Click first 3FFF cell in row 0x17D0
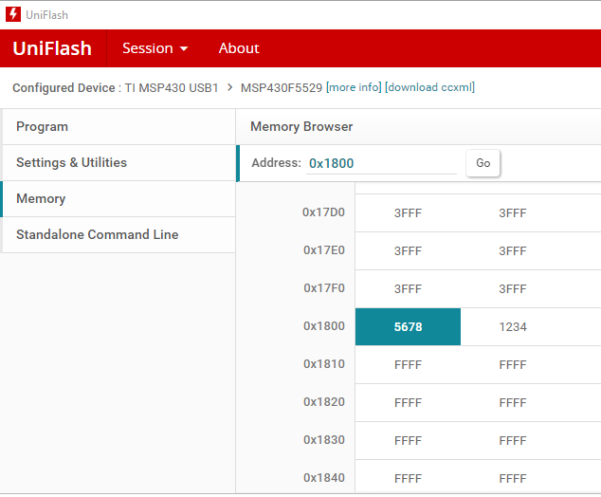601x497 pixels. [x=408, y=212]
